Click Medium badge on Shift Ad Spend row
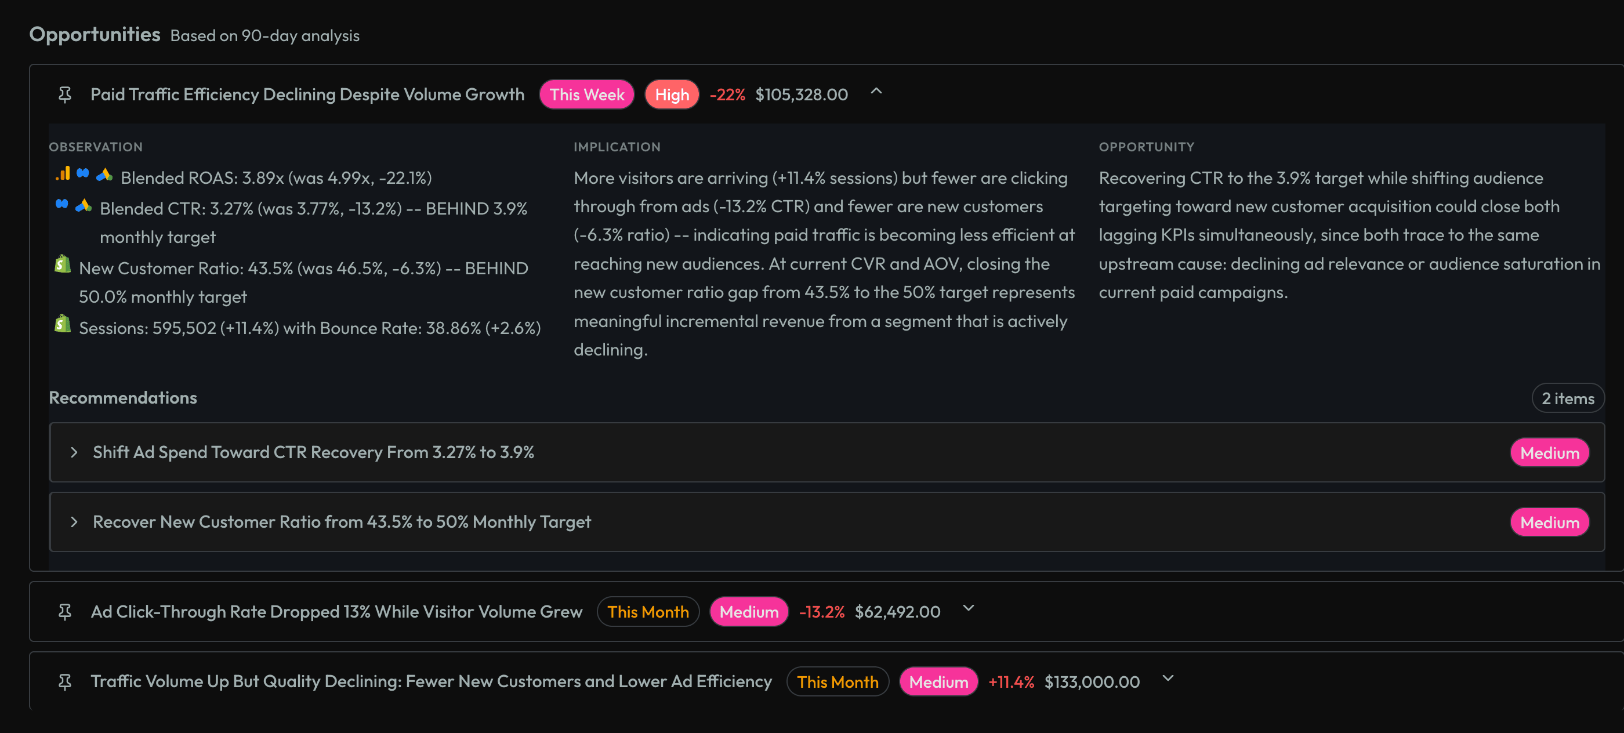This screenshot has height=733, width=1624. point(1549,452)
